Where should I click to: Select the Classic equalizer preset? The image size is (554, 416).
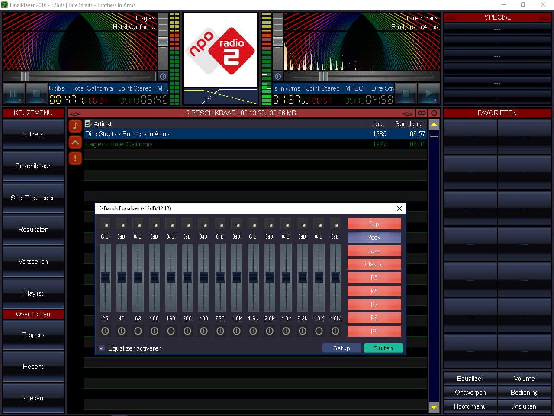(x=374, y=264)
